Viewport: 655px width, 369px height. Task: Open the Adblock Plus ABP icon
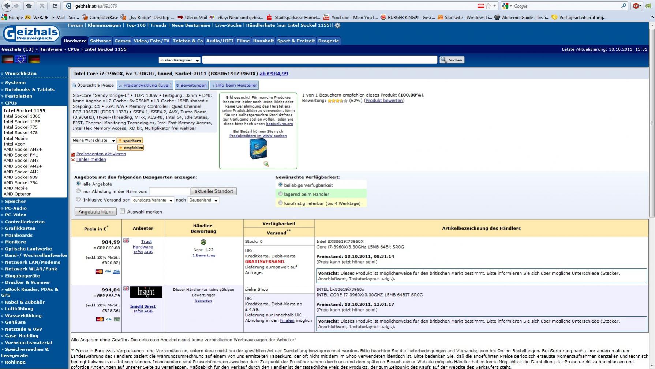[x=636, y=6]
